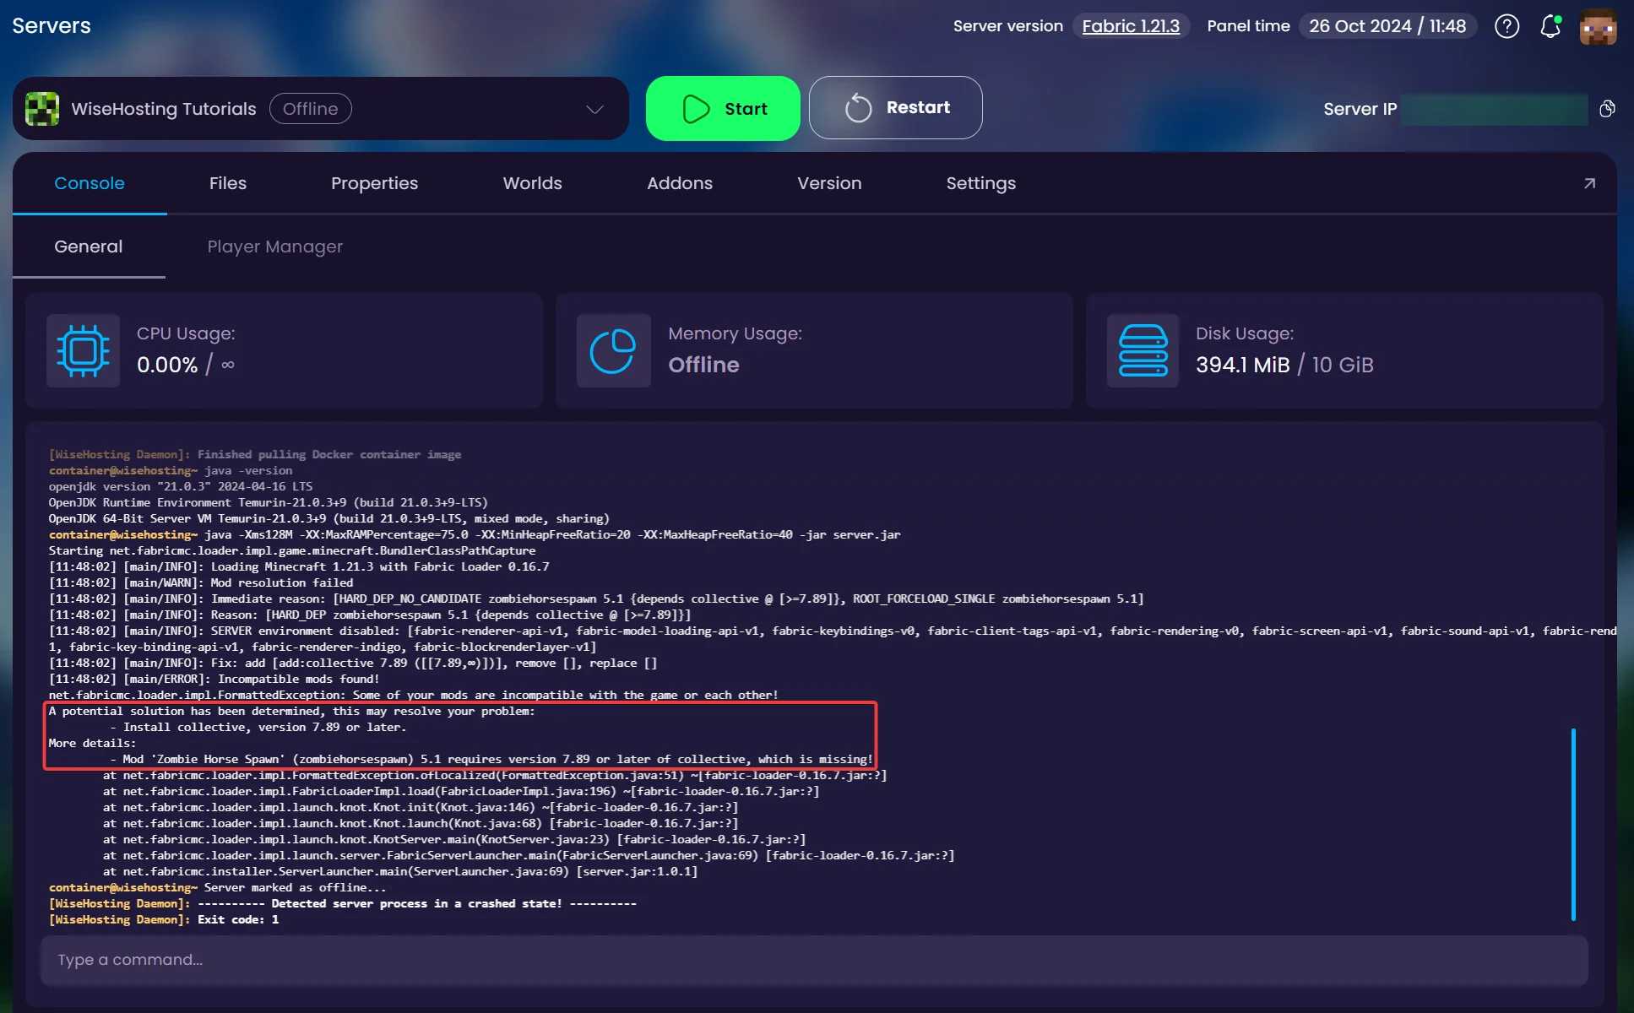Switch to the Files tab
The width and height of the screenshot is (1634, 1013).
(x=228, y=183)
